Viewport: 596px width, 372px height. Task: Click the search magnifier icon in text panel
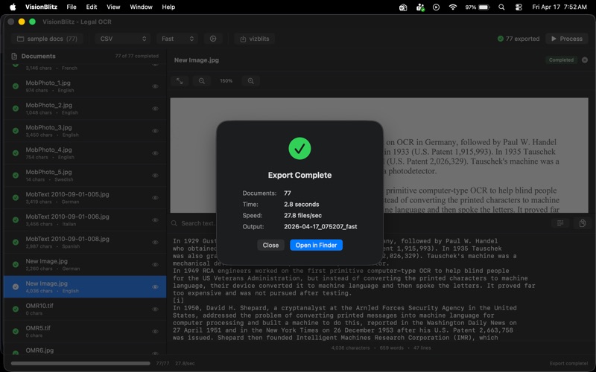click(174, 223)
